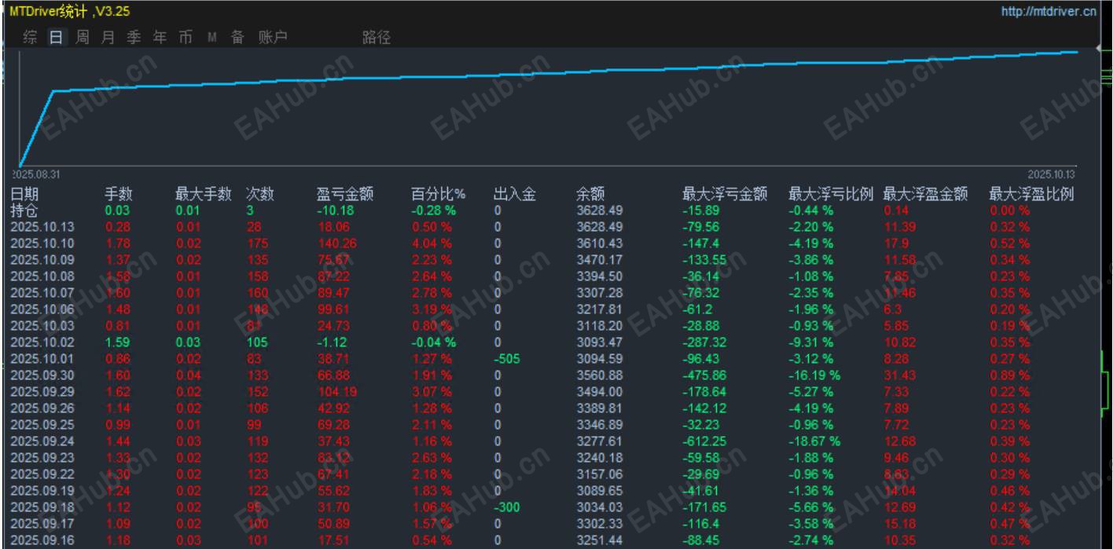Open the 季 quarterly tab
The width and height of the screenshot is (1113, 549).
pos(134,37)
